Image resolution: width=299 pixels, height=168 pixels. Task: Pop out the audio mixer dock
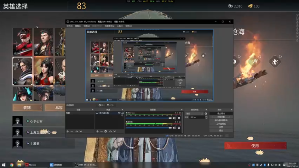pos(182,110)
